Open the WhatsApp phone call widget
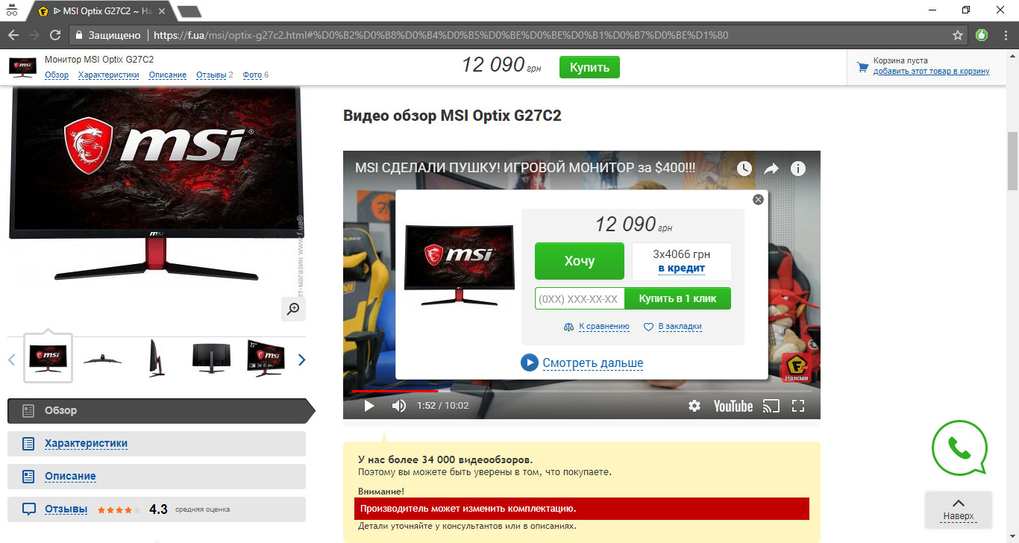The height and width of the screenshot is (543, 1019). pos(959,448)
